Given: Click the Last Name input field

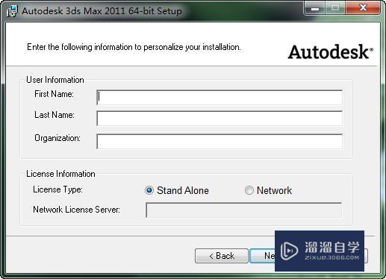Looking at the screenshot, I should [220, 119].
